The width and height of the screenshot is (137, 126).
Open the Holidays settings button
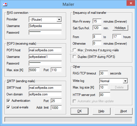(x=120, y=28)
